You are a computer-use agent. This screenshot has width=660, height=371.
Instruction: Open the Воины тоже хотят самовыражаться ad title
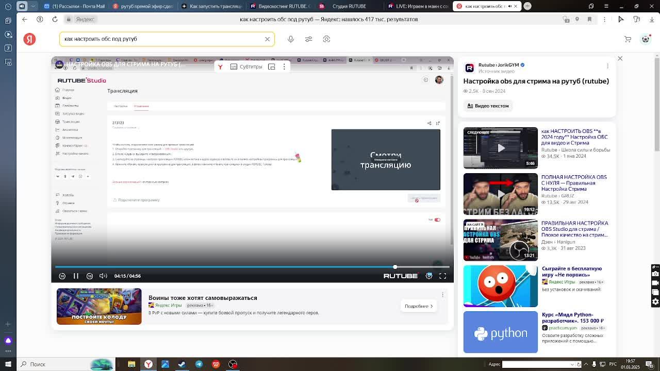click(203, 298)
